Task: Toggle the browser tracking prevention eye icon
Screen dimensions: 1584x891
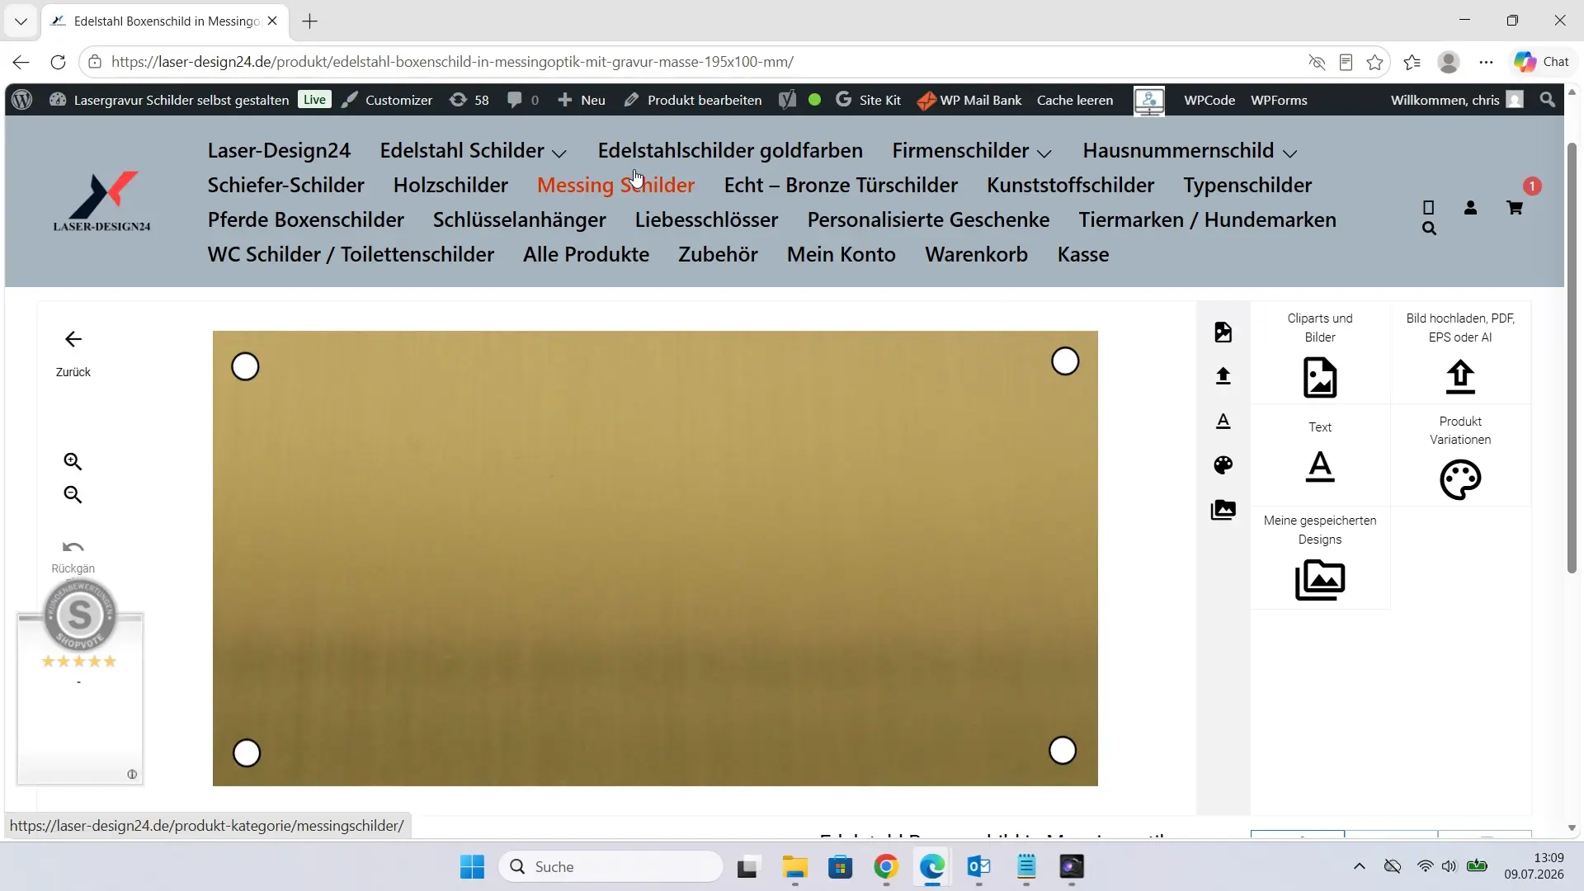Action: pyautogui.click(x=1317, y=62)
